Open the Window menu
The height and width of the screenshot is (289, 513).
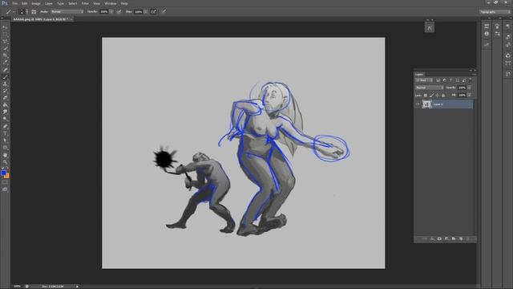[x=111, y=3]
